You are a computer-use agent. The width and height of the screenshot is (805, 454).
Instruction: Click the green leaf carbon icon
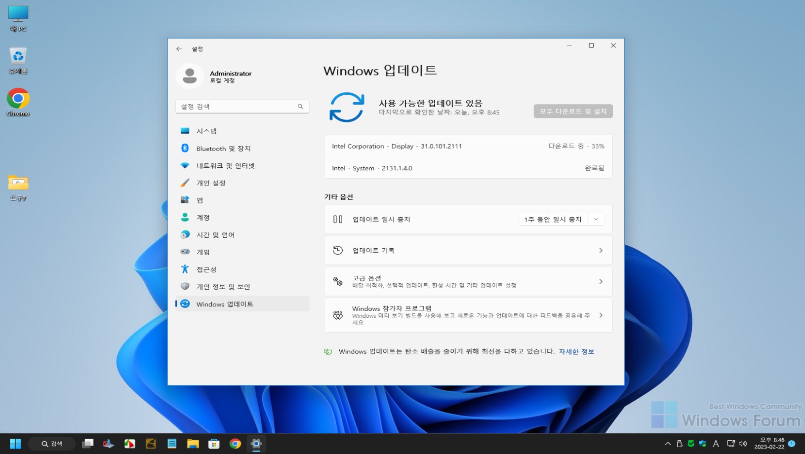pyautogui.click(x=328, y=351)
